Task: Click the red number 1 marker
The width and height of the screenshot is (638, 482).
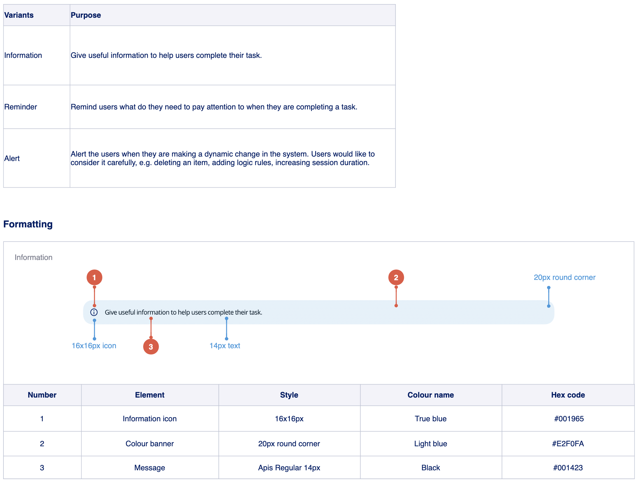Action: (x=94, y=277)
